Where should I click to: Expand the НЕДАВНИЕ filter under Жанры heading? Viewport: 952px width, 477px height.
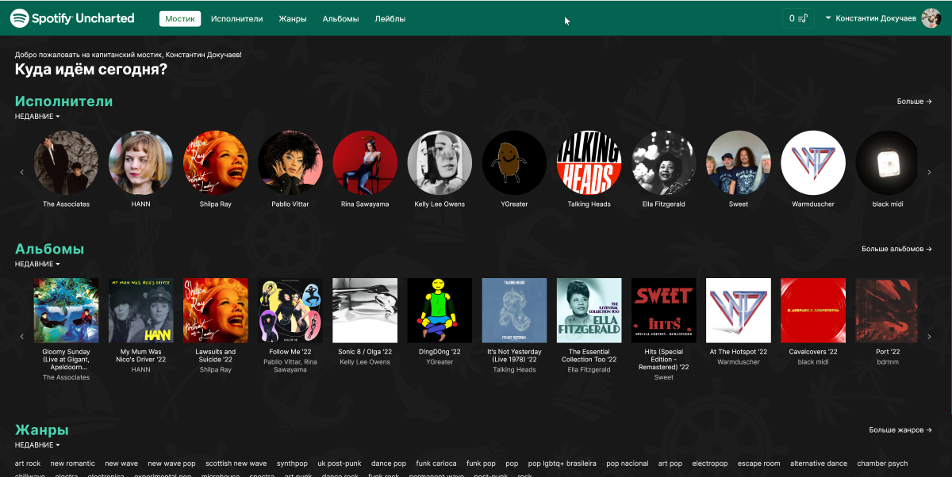(x=37, y=445)
